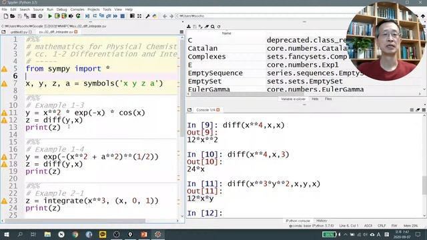Viewport: 427px width, 240px height.
Task: Interrupt kernel using console stop square
Action: click(412, 110)
